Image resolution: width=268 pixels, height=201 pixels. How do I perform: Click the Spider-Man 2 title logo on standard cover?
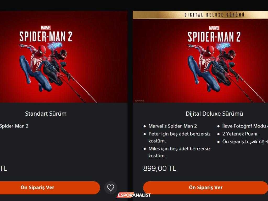coord(46,37)
